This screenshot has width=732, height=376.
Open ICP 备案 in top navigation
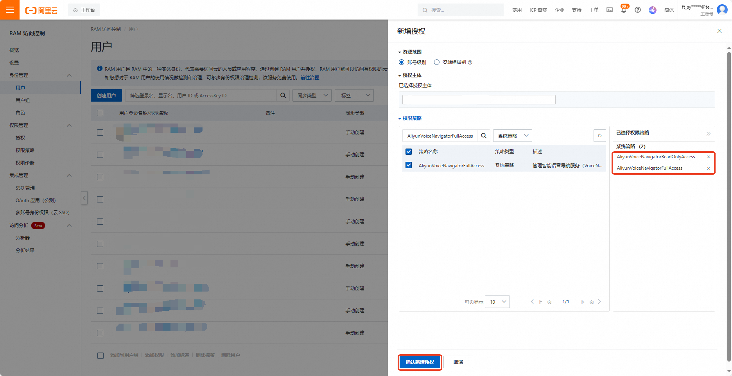click(538, 10)
